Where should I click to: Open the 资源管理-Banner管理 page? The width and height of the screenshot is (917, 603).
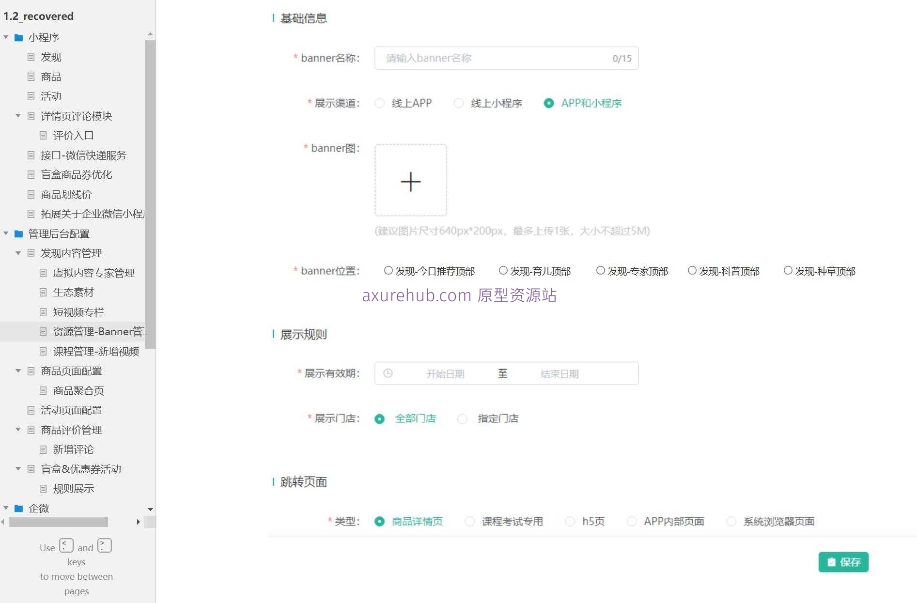point(92,331)
